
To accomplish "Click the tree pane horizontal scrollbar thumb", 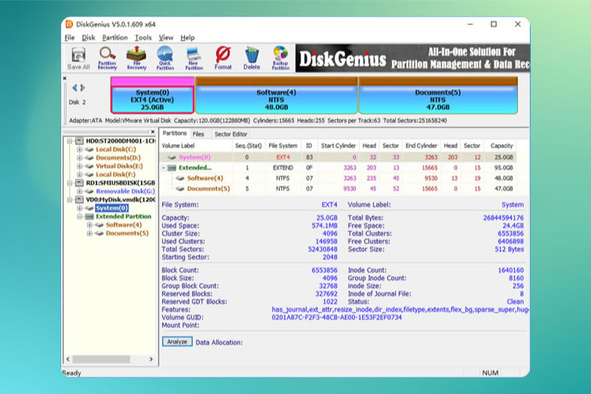I will [101, 360].
